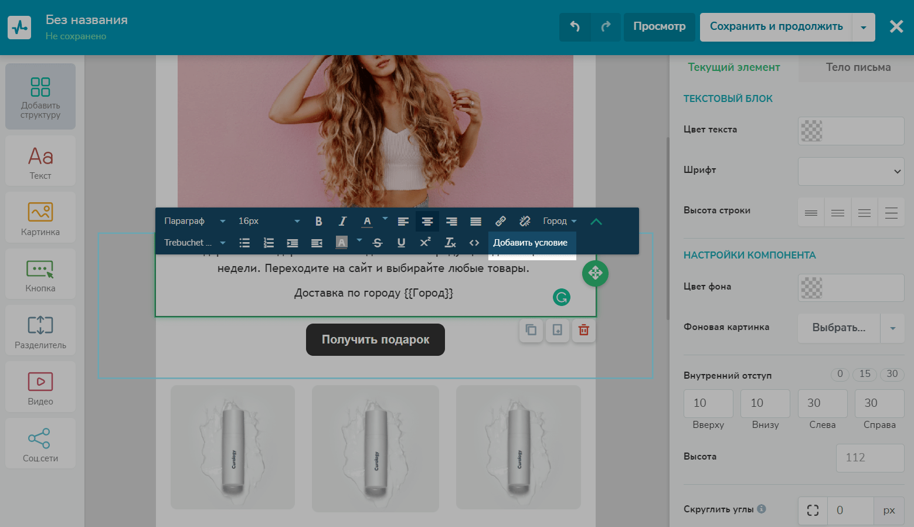Toggle center text alignment
Viewport: 914px width, 527px height.
tap(427, 221)
